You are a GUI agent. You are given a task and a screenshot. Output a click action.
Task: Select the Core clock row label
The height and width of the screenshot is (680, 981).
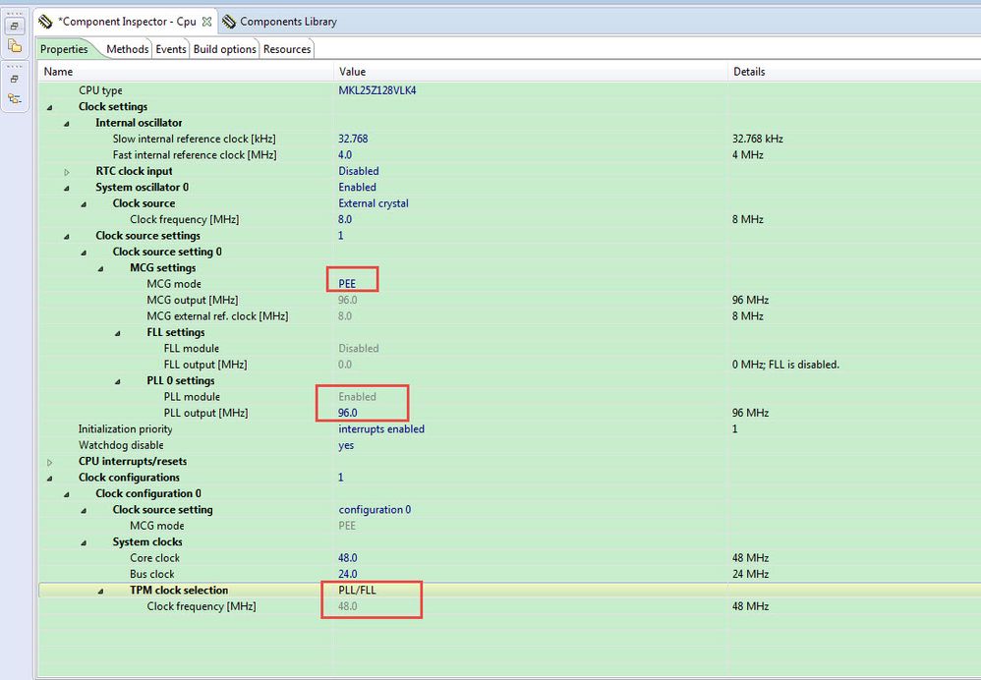154,558
